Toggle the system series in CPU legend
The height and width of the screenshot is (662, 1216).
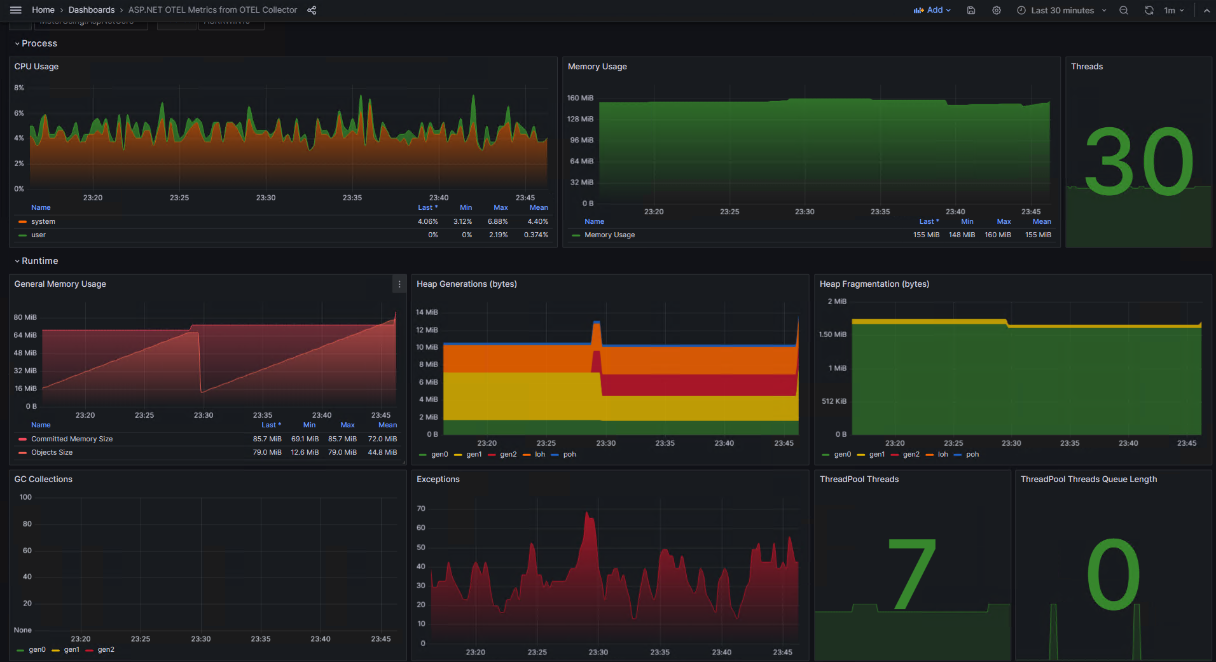[43, 221]
